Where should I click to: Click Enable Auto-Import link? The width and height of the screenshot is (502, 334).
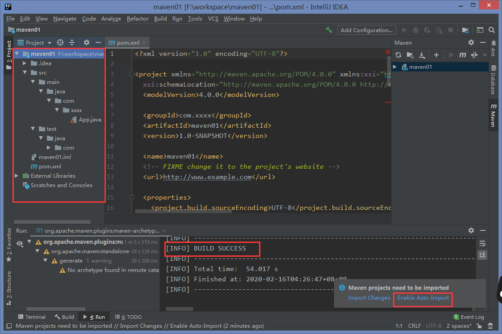coord(423,298)
